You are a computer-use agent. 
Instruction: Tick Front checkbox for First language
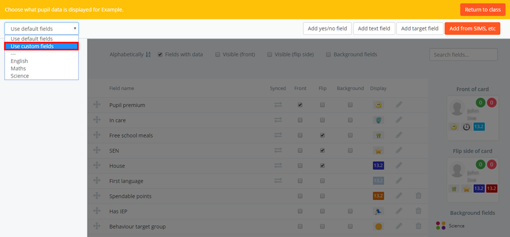(300, 181)
